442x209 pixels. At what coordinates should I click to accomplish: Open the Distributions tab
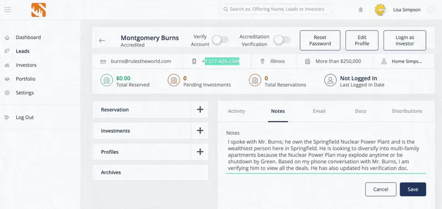[407, 111]
